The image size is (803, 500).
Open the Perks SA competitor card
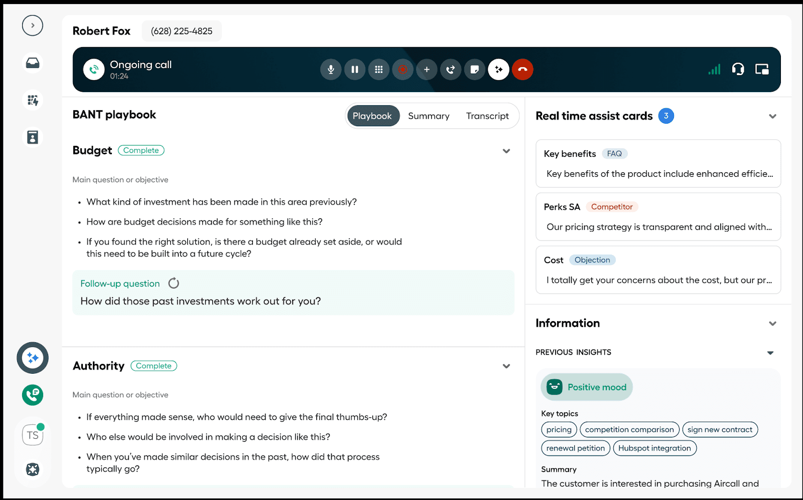[x=658, y=217]
